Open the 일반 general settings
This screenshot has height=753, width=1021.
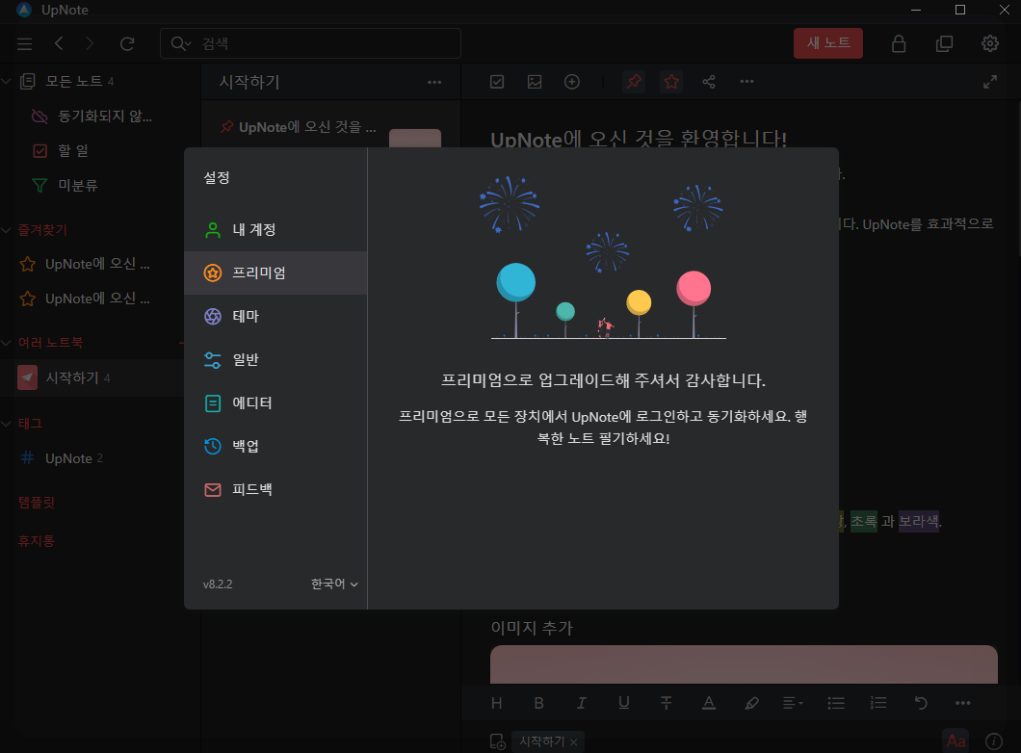[x=275, y=359]
